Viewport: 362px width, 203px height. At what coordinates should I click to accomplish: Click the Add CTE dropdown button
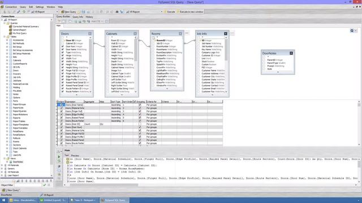[97, 21]
